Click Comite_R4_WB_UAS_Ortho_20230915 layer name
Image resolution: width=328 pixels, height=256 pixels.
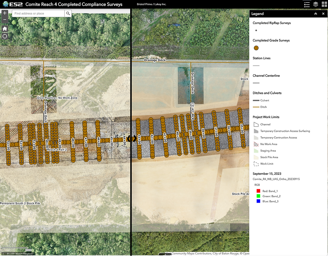pyautogui.click(x=276, y=179)
